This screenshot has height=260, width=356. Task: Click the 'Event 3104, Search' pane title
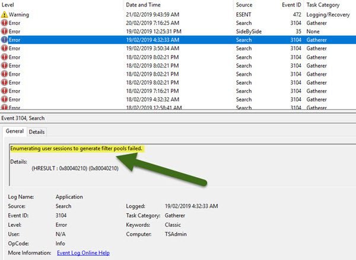(23, 118)
